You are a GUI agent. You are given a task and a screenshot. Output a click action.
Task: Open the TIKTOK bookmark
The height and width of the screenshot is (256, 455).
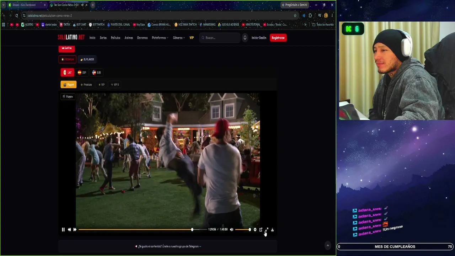coord(65,25)
